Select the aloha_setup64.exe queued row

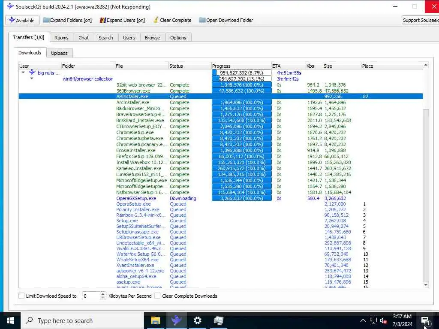click(221, 276)
